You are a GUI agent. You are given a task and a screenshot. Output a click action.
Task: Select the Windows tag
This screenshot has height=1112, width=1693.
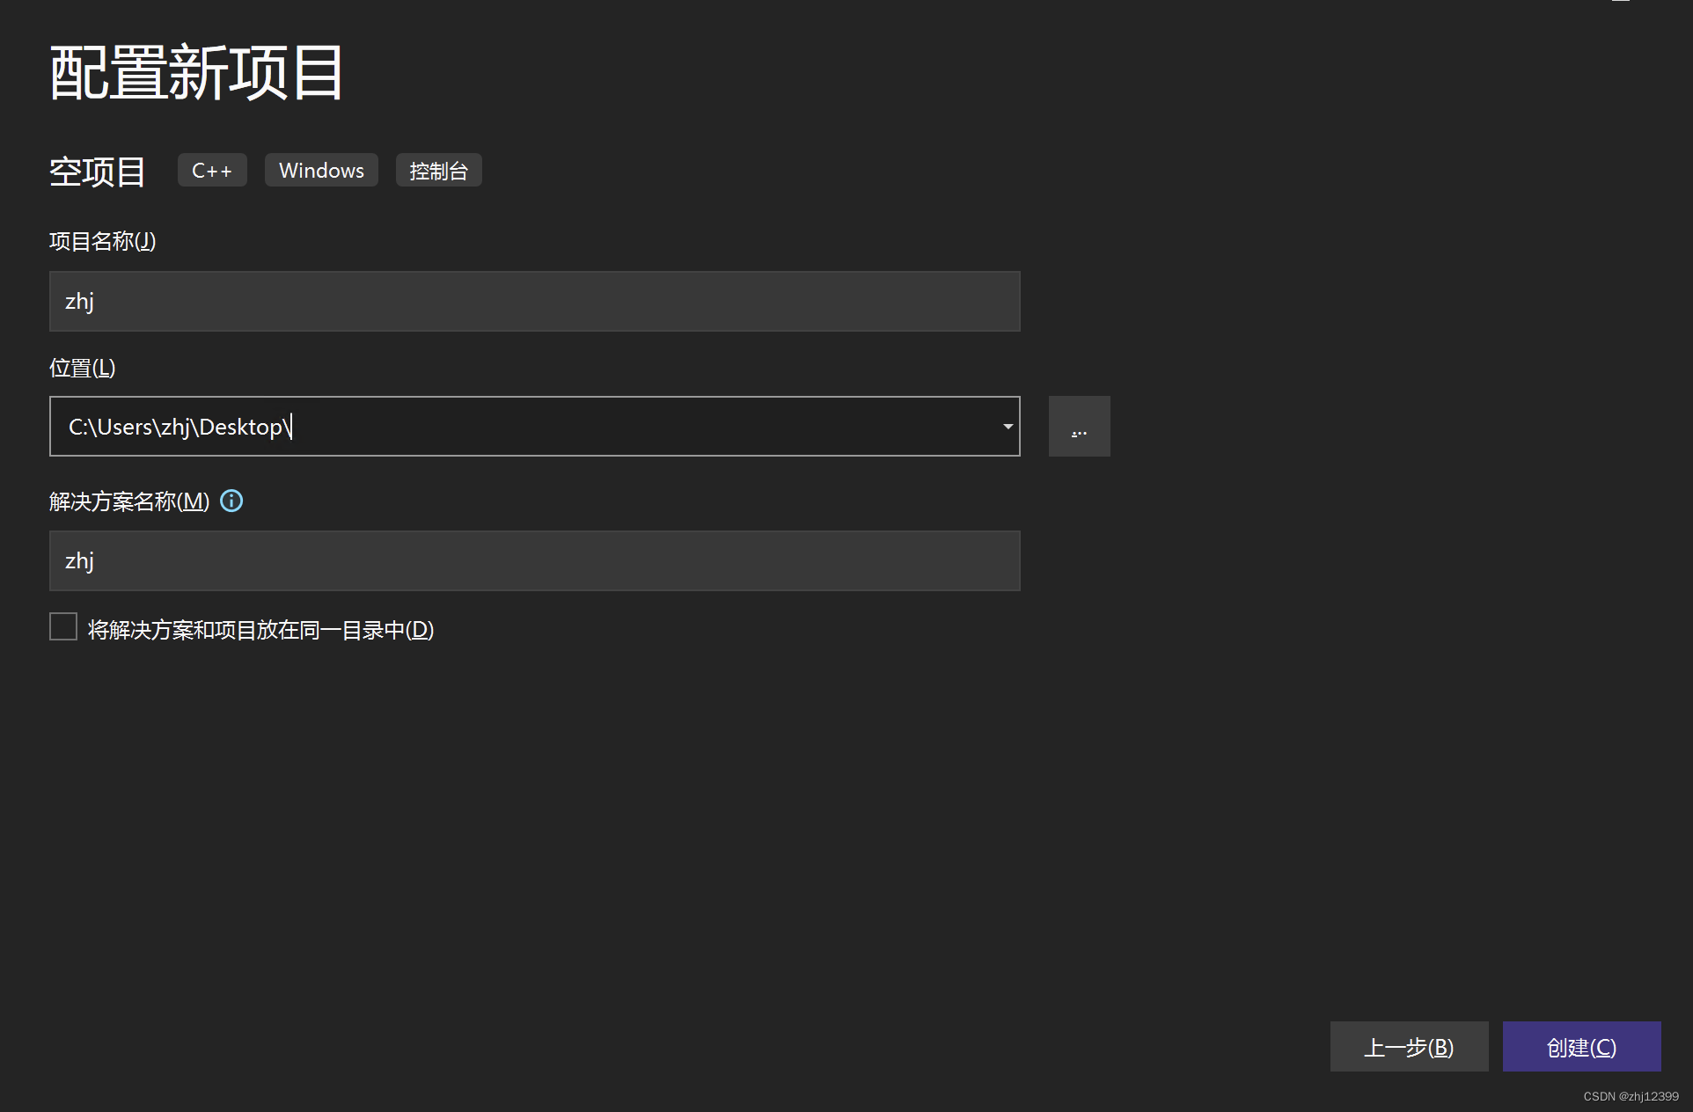coord(320,170)
